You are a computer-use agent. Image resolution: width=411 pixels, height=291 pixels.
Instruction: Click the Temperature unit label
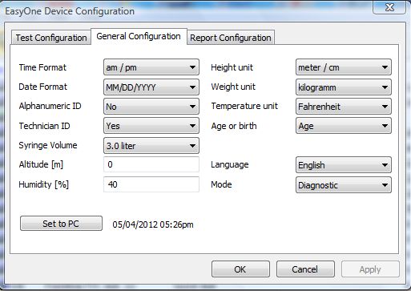coord(244,106)
